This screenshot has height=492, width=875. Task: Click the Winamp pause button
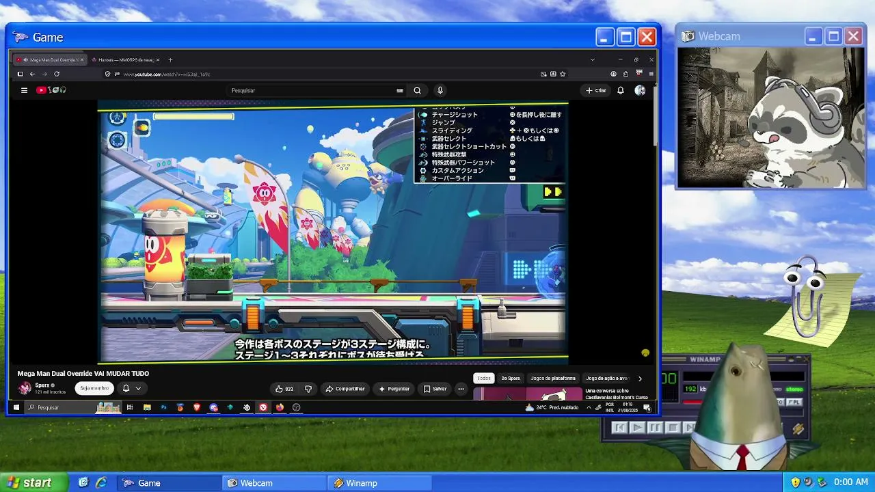point(655,428)
